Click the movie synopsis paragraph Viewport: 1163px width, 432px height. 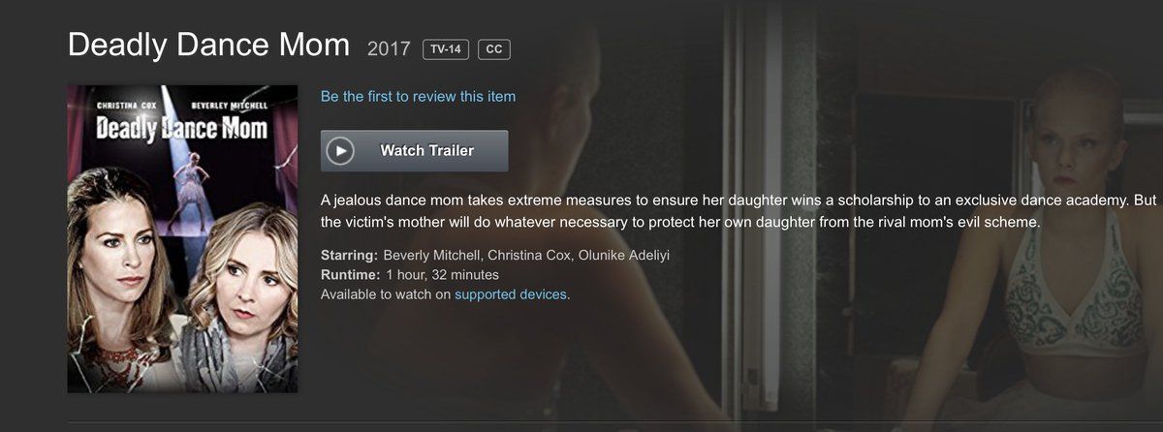pos(739,210)
